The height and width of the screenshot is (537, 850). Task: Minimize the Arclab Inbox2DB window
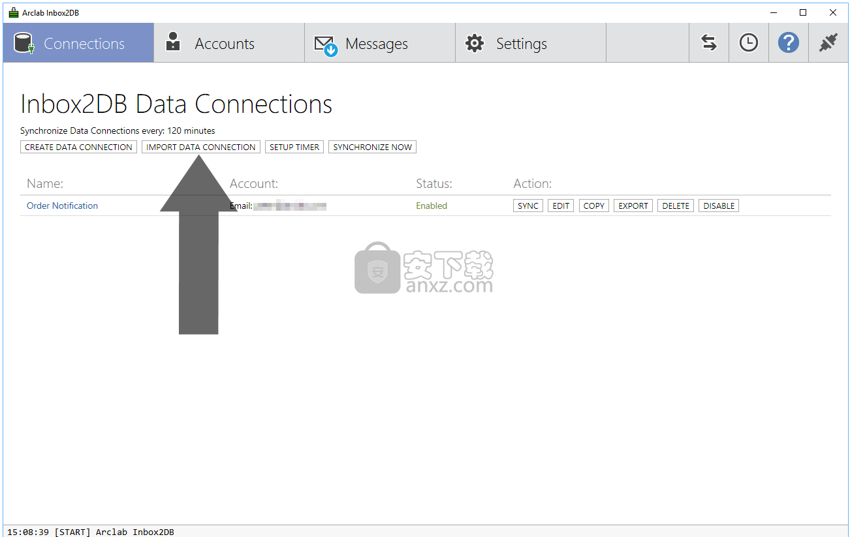774,12
